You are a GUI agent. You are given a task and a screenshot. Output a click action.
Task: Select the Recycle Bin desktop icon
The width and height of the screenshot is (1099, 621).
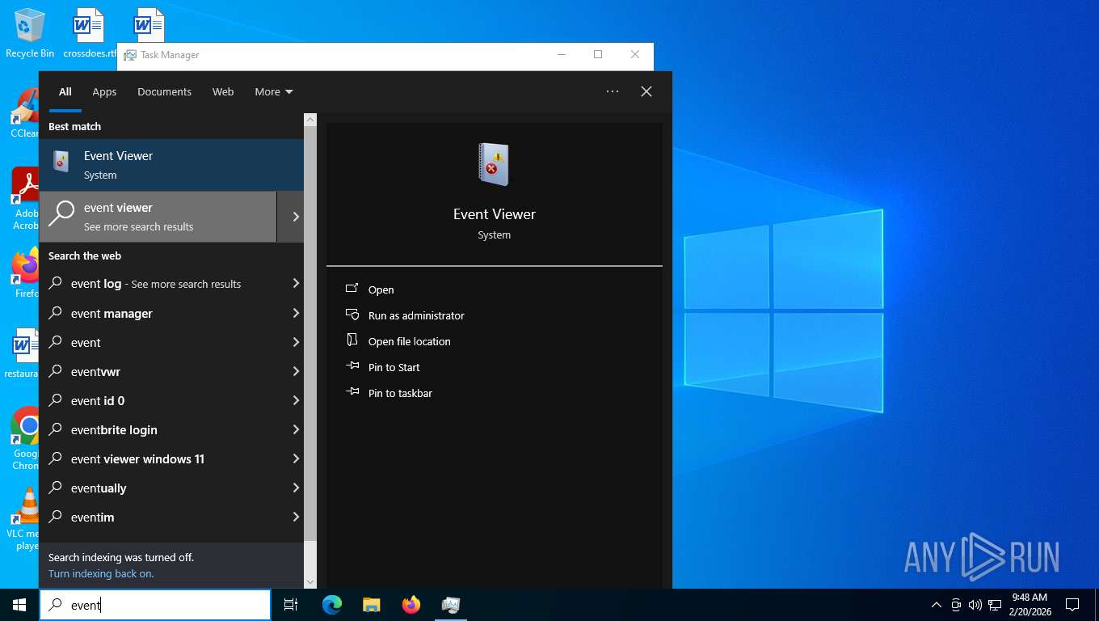[x=29, y=33]
